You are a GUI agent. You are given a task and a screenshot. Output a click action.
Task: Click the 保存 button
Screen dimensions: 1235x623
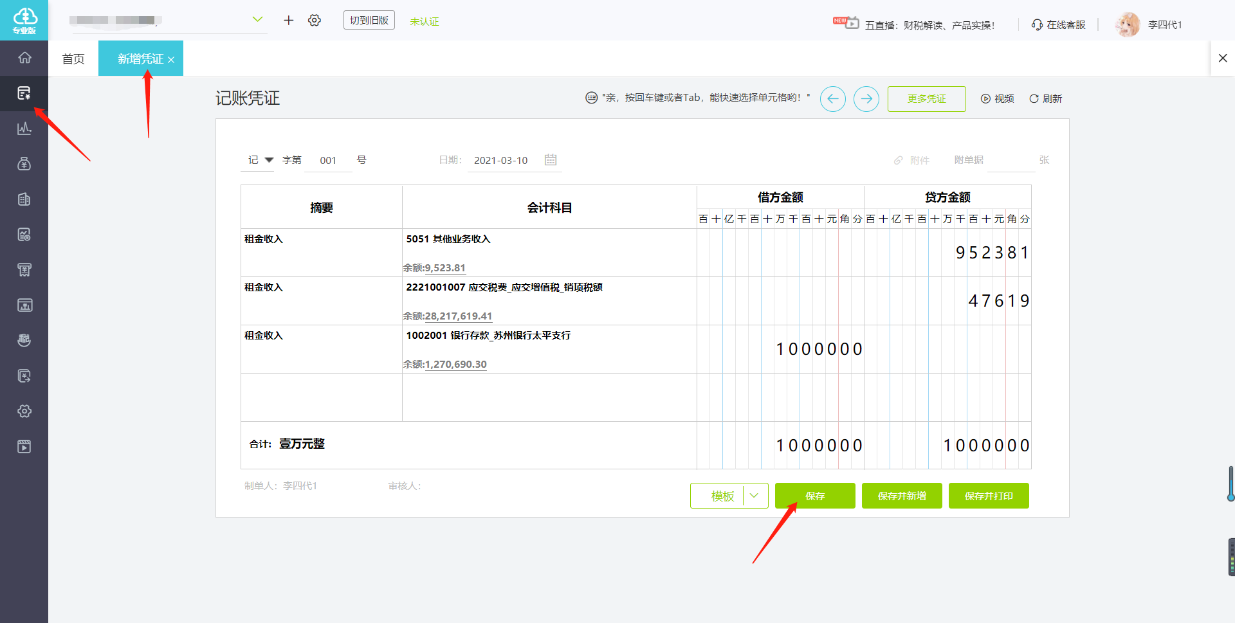point(814,496)
